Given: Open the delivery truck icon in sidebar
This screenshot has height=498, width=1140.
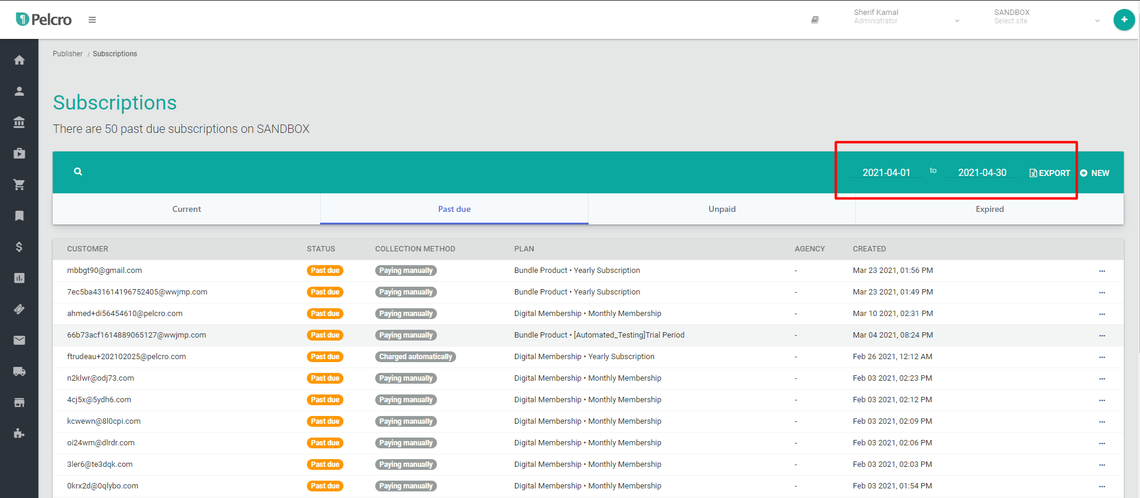Looking at the screenshot, I should click(19, 371).
